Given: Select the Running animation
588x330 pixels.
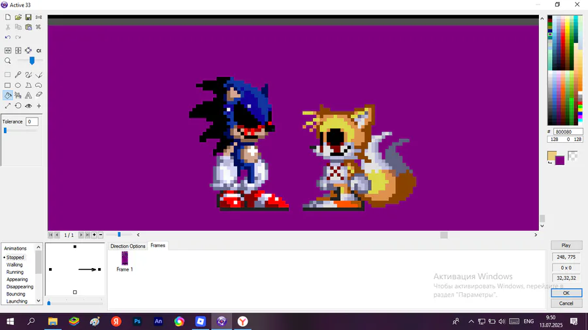Looking at the screenshot, I should point(14,272).
